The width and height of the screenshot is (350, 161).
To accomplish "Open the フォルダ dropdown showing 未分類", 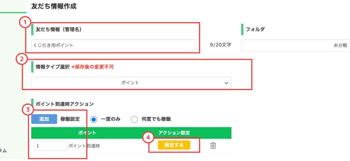I will (x=296, y=45).
